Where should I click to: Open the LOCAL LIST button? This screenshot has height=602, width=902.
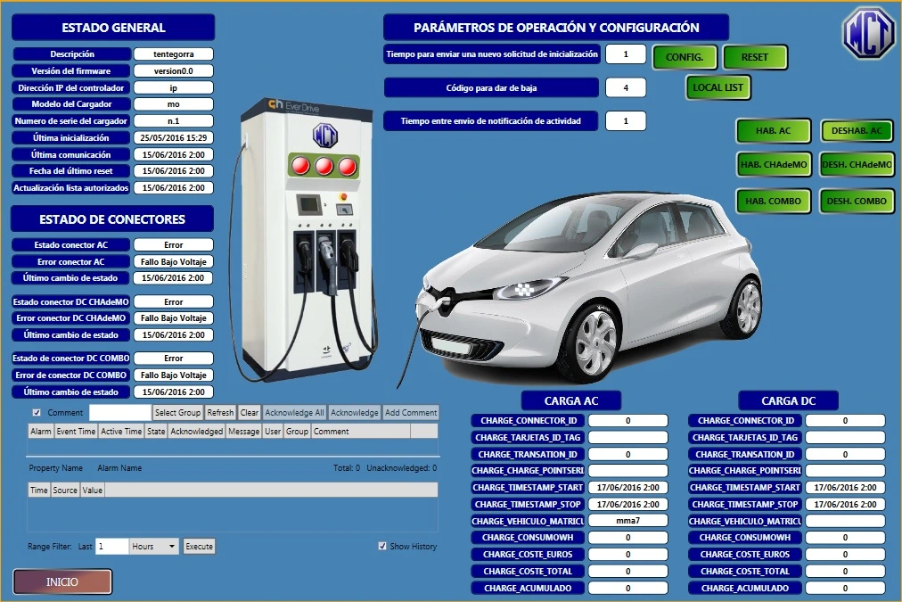point(718,87)
